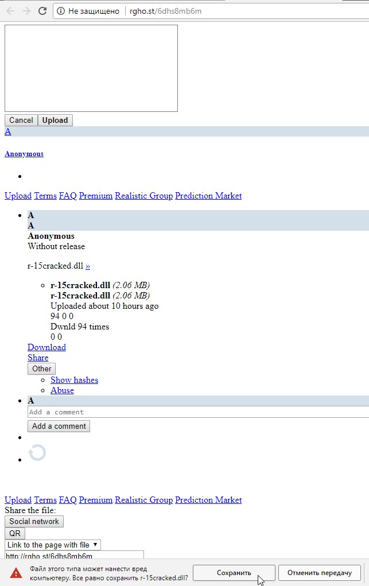Open the top Premium navigation link
The width and height of the screenshot is (369, 586).
point(96,196)
